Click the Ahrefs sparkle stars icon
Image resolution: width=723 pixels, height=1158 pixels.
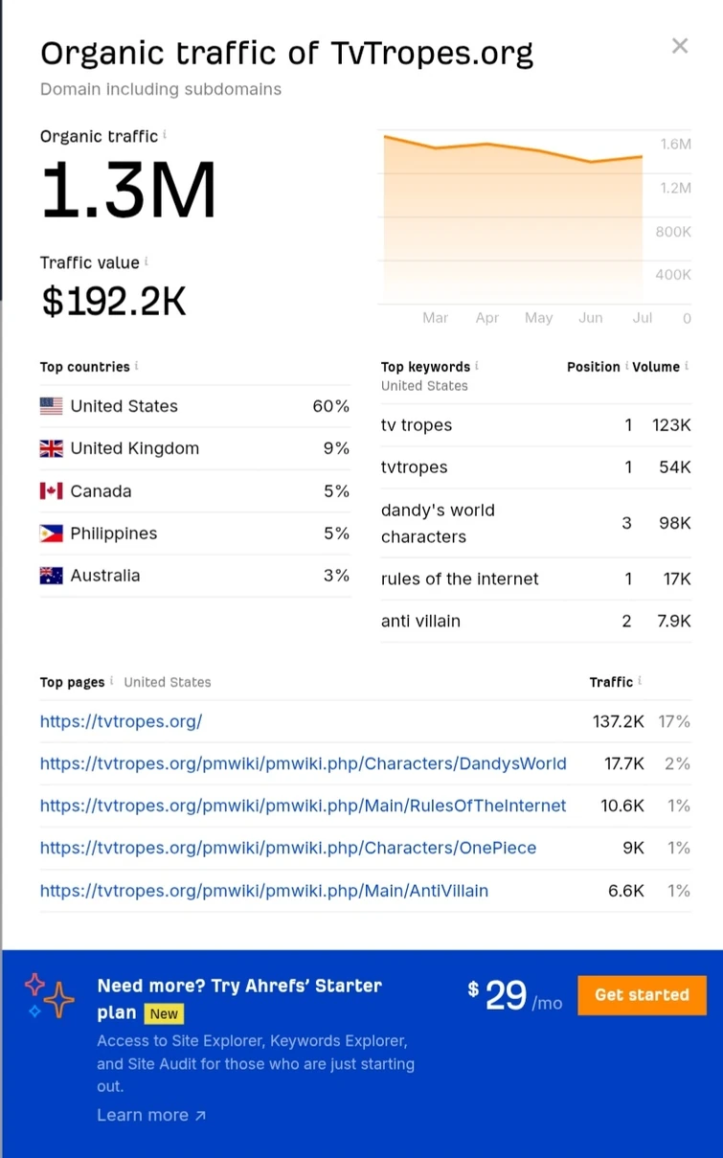click(50, 995)
